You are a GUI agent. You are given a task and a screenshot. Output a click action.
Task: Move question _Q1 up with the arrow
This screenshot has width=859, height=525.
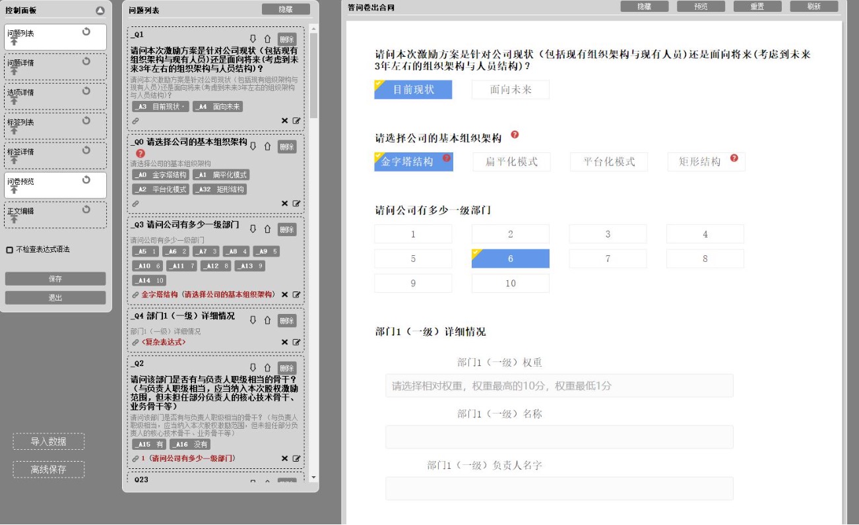pyautogui.click(x=267, y=39)
